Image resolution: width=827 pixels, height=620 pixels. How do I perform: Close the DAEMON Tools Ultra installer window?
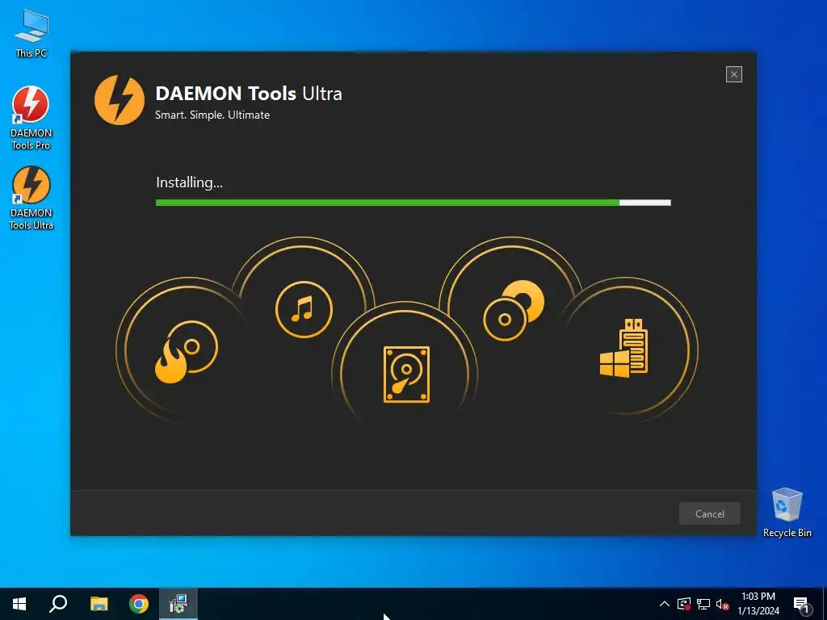coord(733,74)
